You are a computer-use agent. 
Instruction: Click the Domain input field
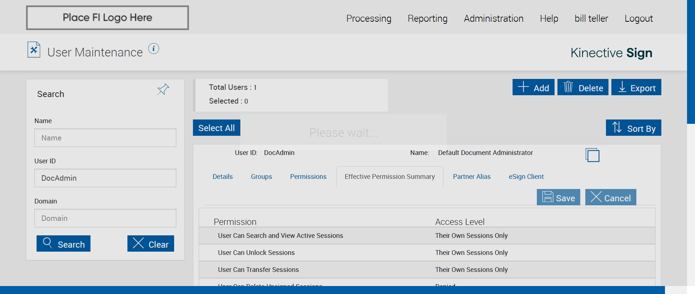[x=105, y=218]
